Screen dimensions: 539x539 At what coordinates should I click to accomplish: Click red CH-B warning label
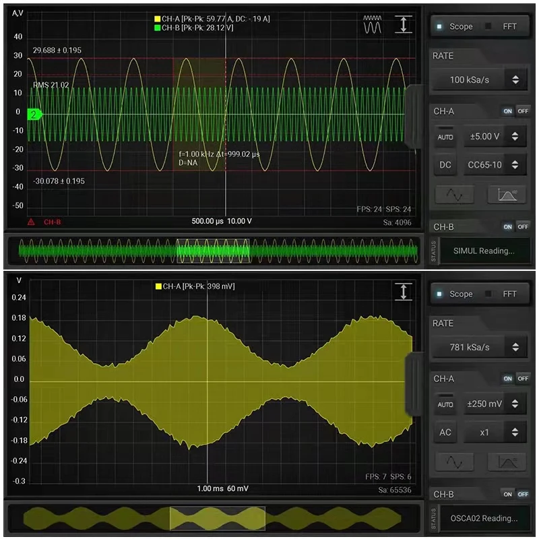53,222
